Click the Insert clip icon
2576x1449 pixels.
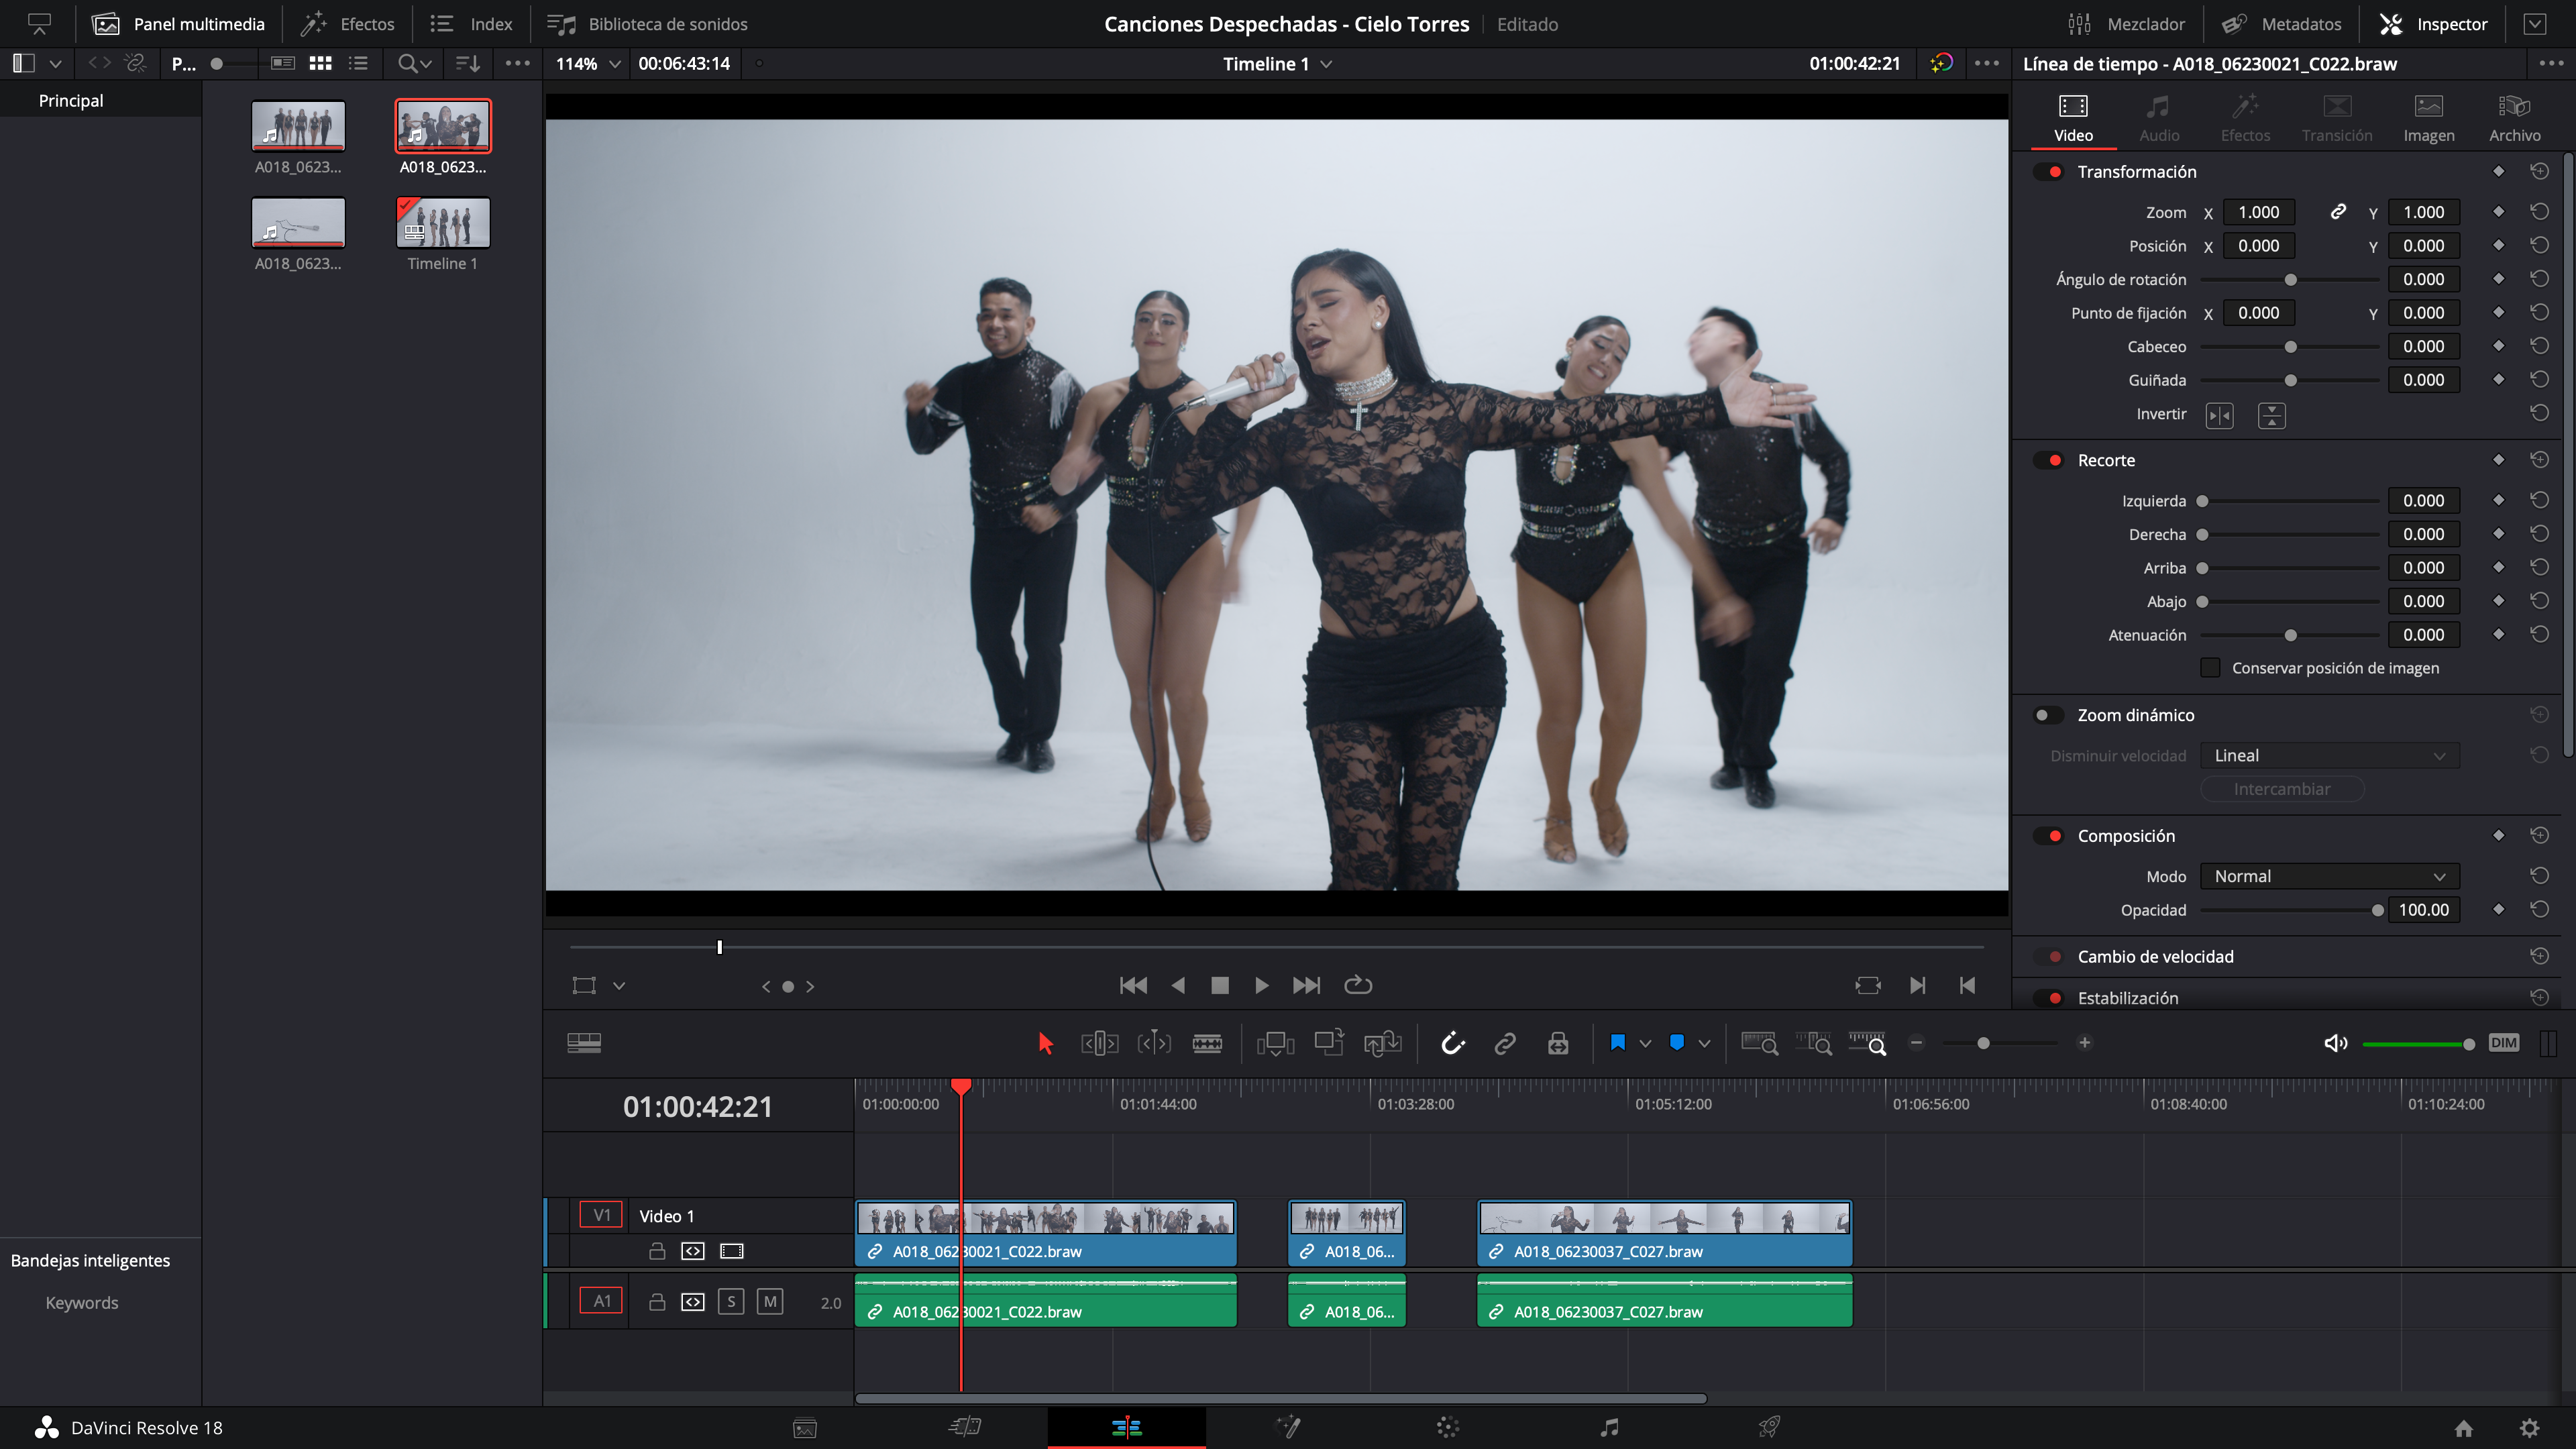tap(1275, 1043)
